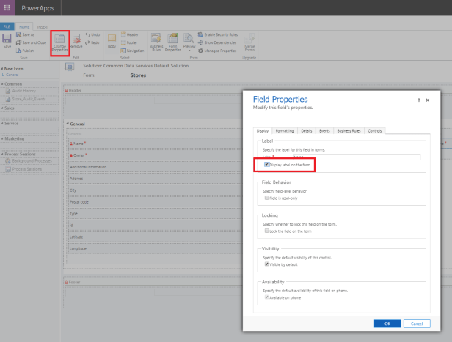This screenshot has height=342, width=452.
Task: Toggle Field is read-only checkbox
Action: click(266, 198)
